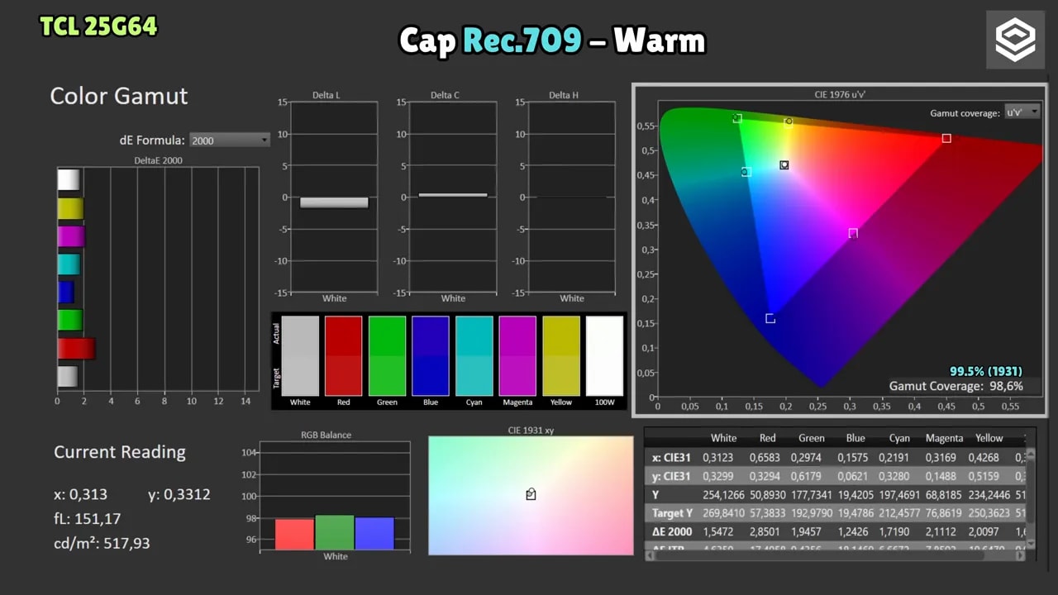
Task: Click the Gamut Coverage 98,6% readout
Action: pyautogui.click(x=956, y=386)
